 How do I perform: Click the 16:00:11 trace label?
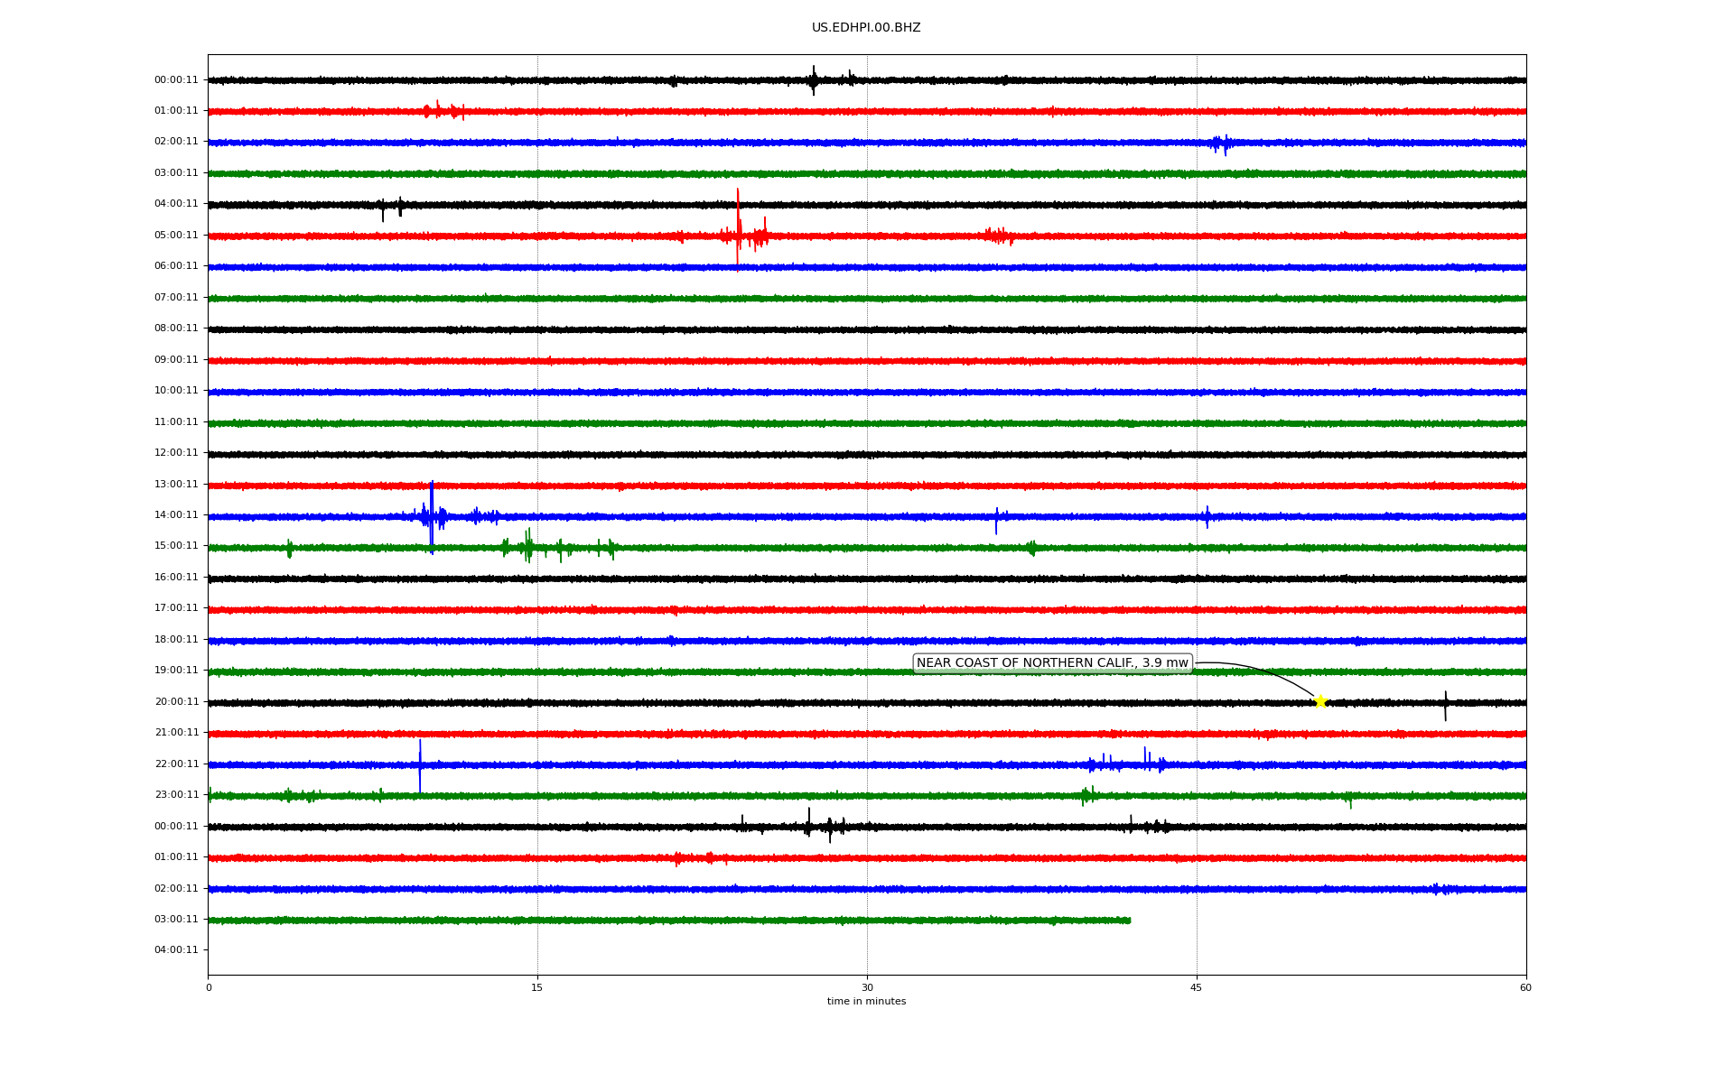click(x=176, y=578)
